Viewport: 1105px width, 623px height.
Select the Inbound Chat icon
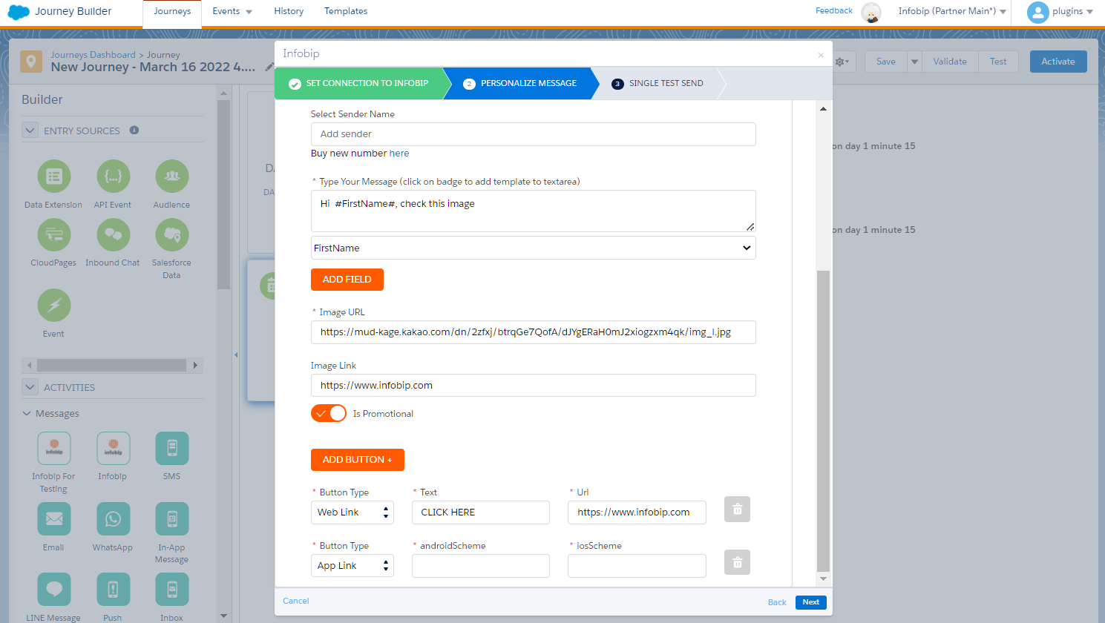113,235
